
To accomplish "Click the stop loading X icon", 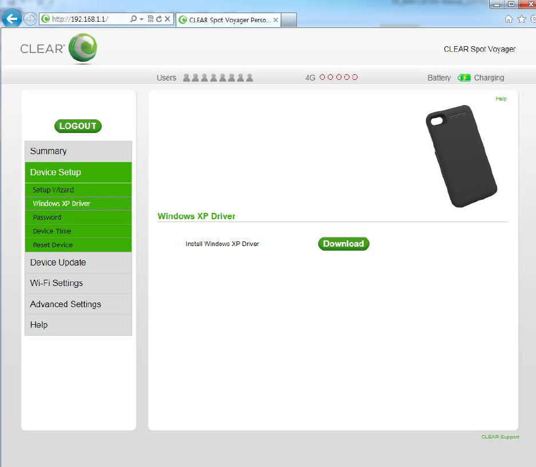I will (167, 19).
